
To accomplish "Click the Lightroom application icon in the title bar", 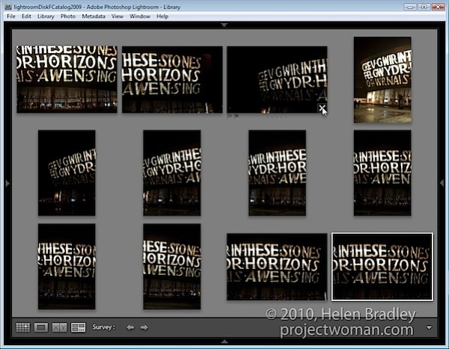I will pyautogui.click(x=8, y=7).
